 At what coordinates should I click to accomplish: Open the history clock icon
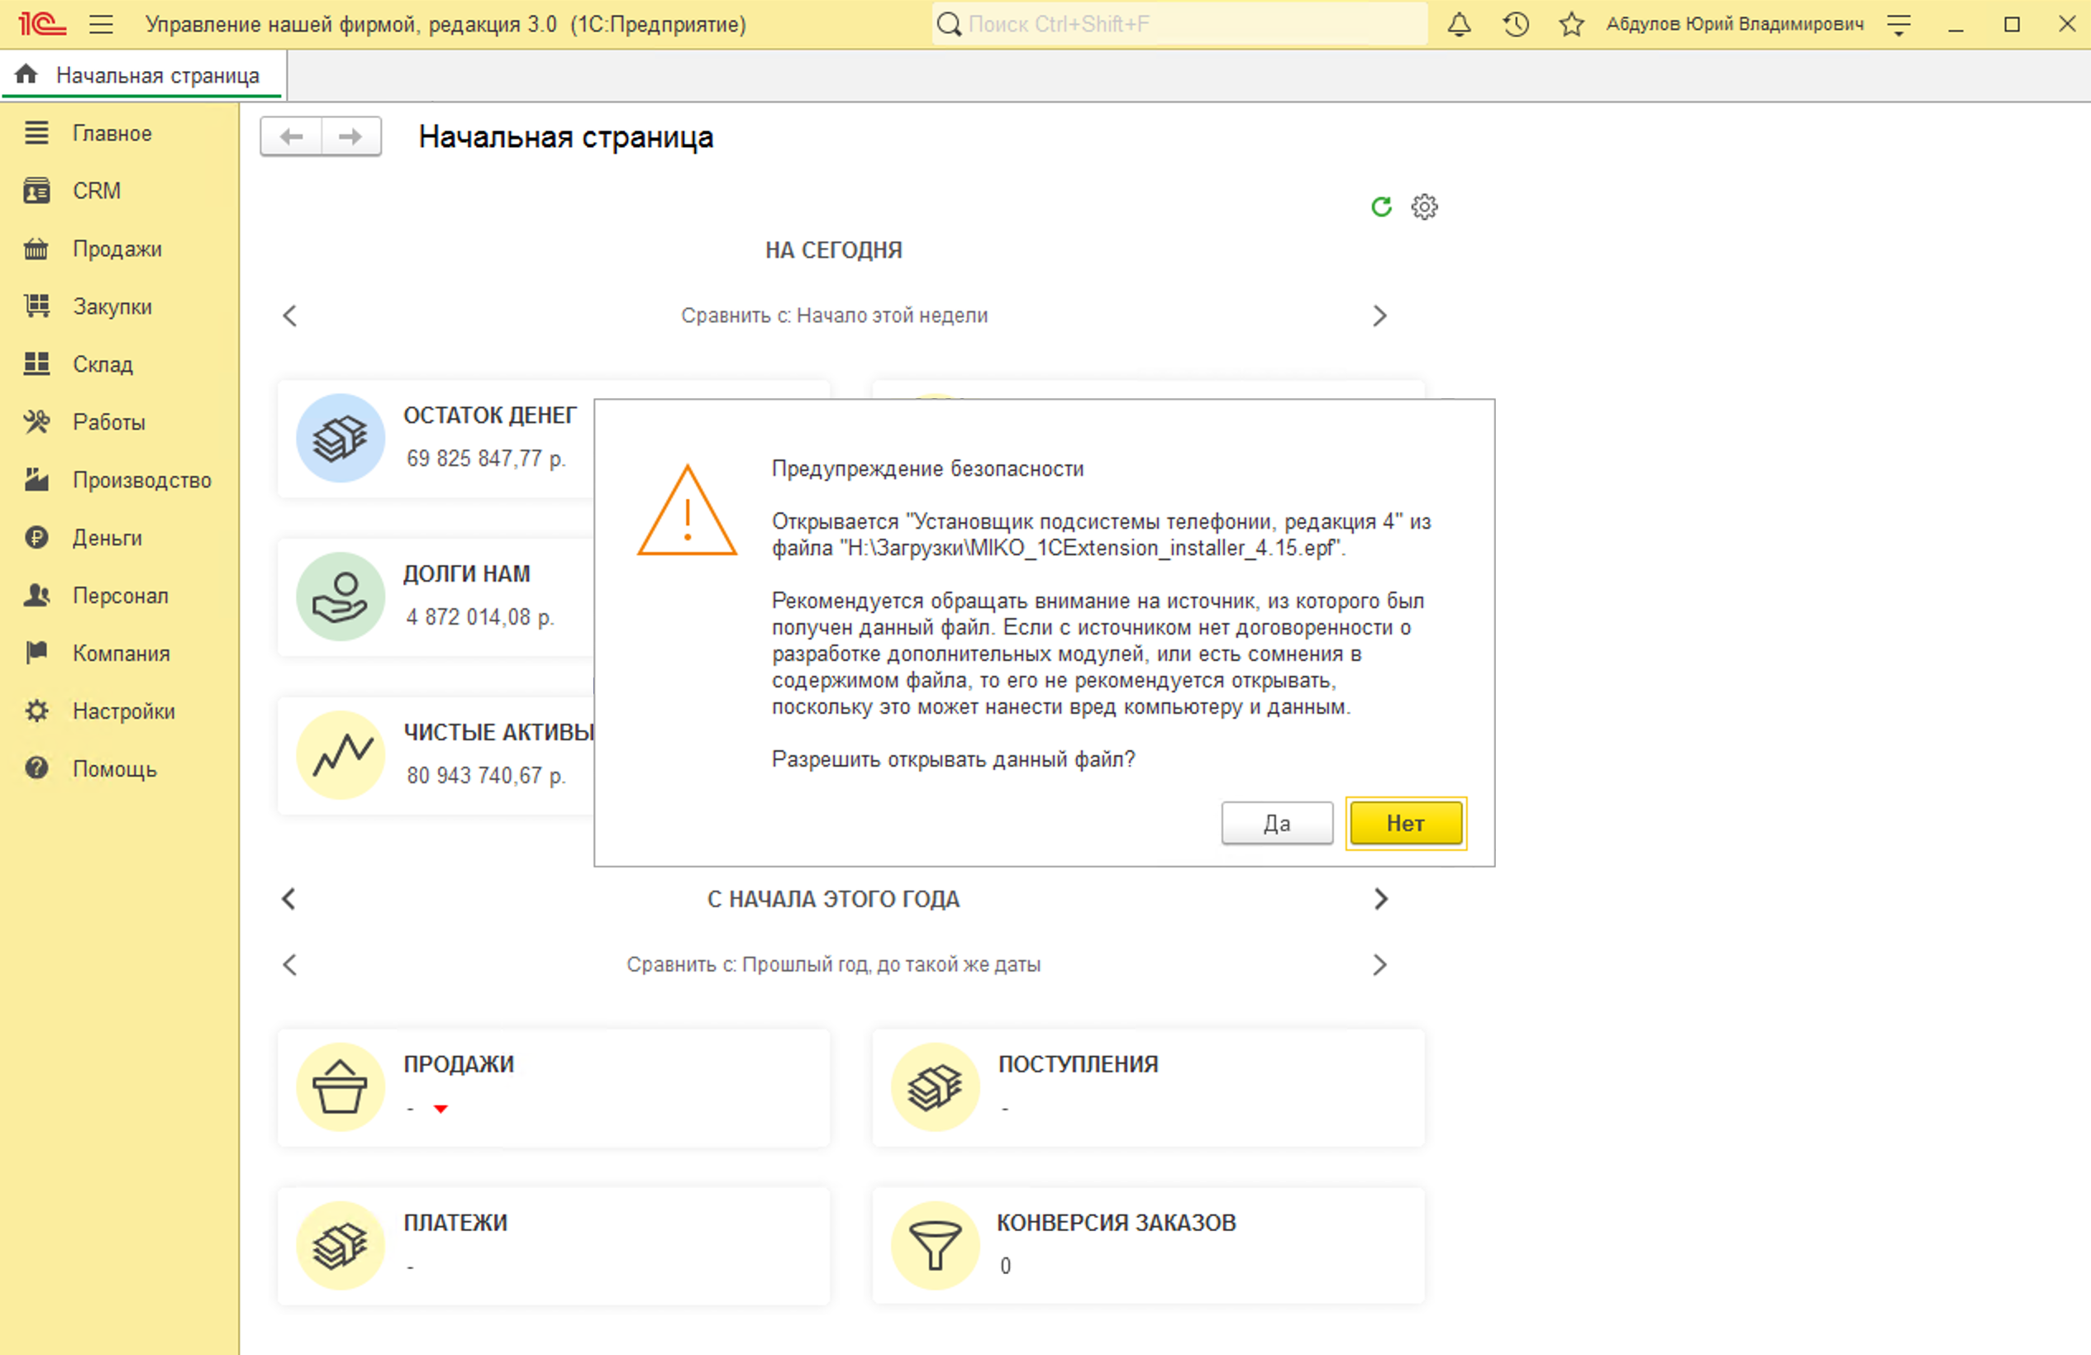pyautogui.click(x=1516, y=25)
